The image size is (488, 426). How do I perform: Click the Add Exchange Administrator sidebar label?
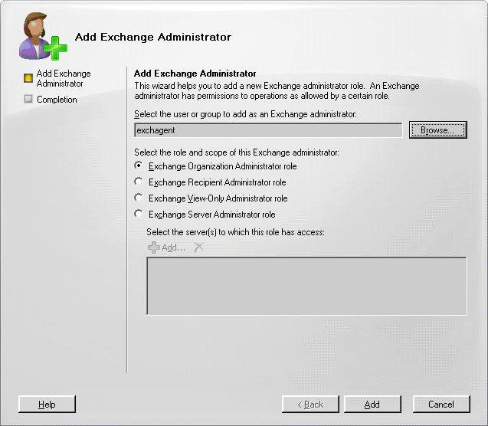click(64, 78)
